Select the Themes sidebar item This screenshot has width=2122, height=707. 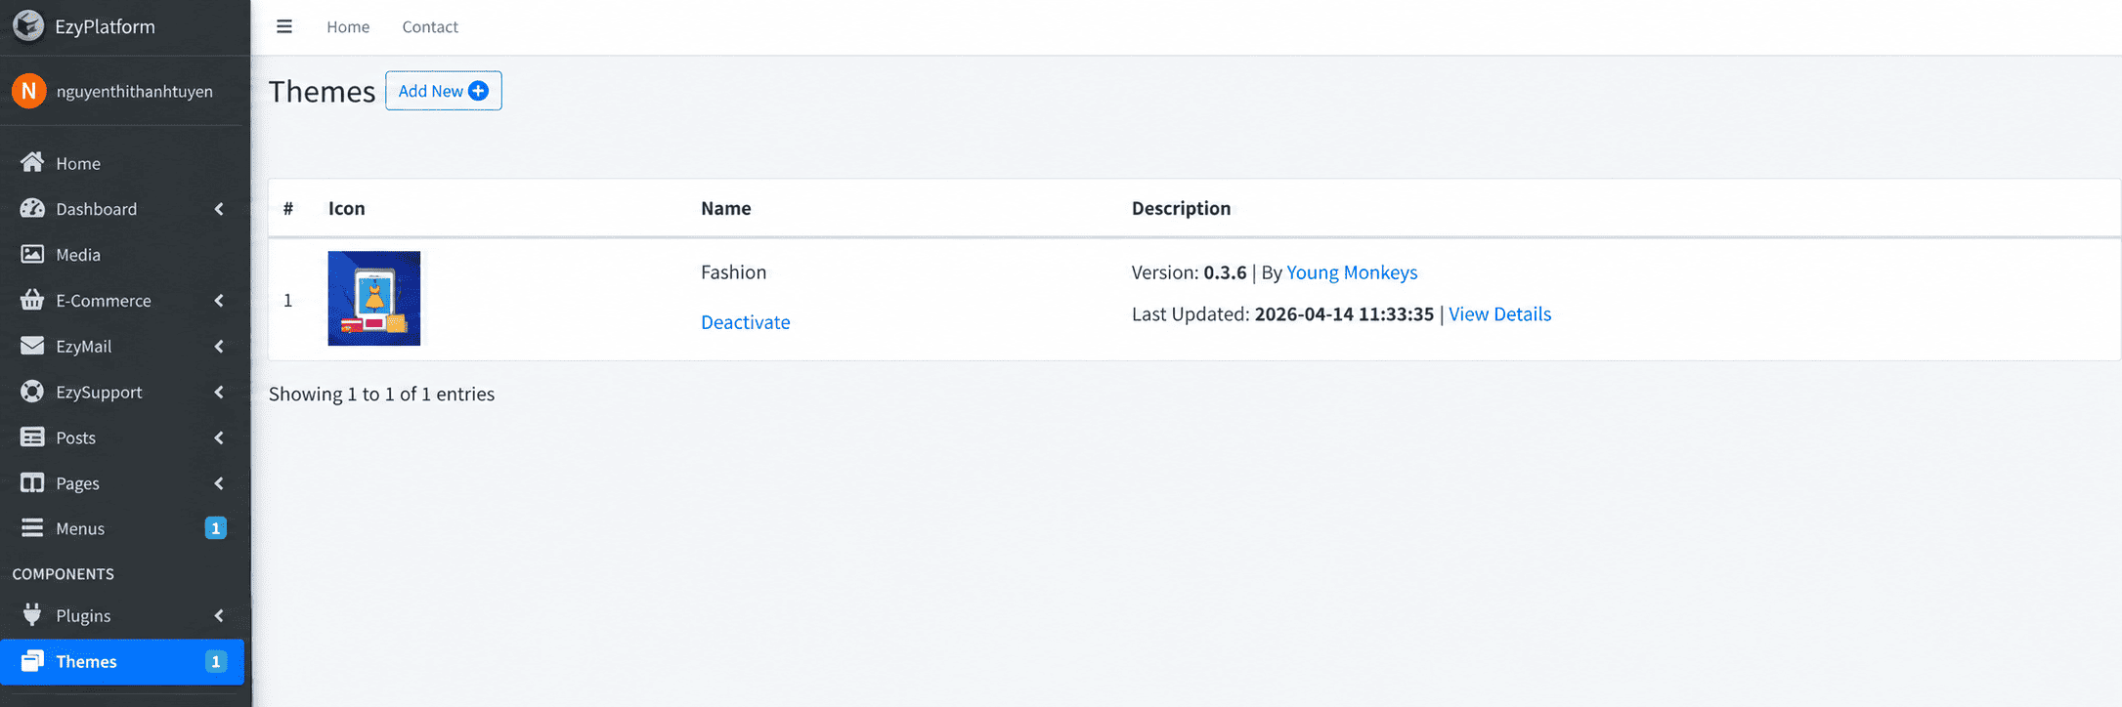click(122, 661)
